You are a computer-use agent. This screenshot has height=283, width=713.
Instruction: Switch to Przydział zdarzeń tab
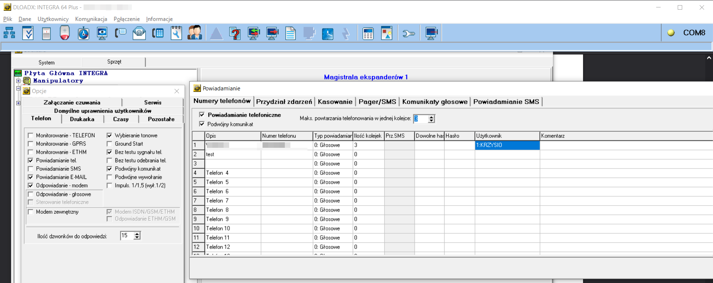click(x=284, y=101)
